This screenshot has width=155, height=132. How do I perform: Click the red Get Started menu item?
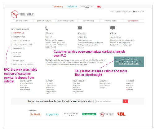click(133, 21)
